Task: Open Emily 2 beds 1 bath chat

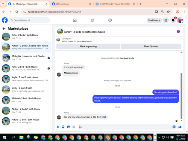Action: 26,89
